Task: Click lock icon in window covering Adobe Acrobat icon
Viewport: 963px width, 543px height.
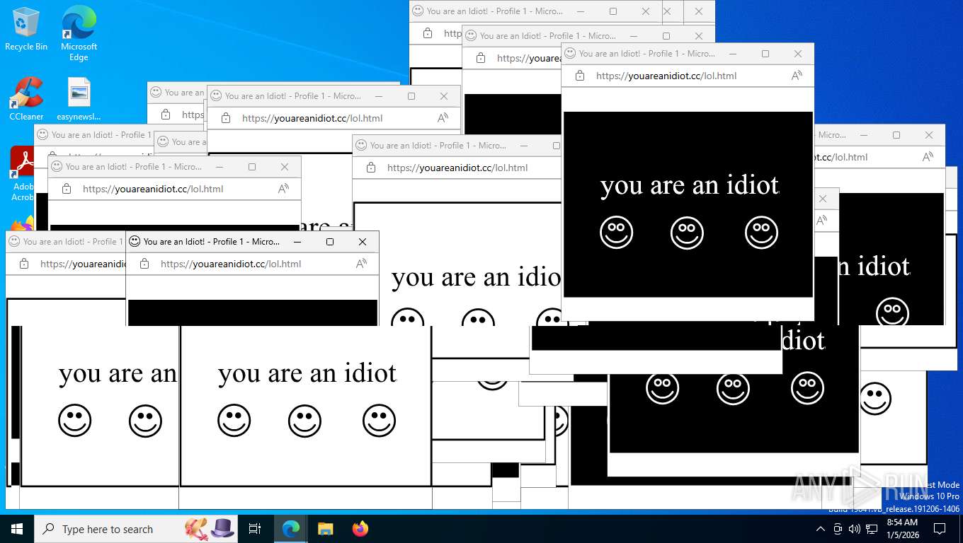Action: pyautogui.click(x=67, y=189)
